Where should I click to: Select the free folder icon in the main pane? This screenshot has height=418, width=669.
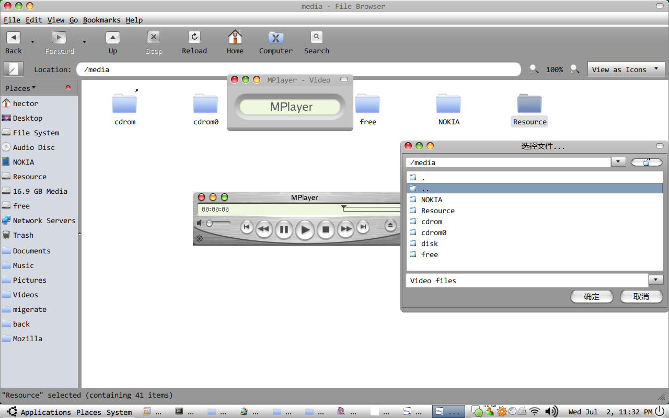point(367,103)
